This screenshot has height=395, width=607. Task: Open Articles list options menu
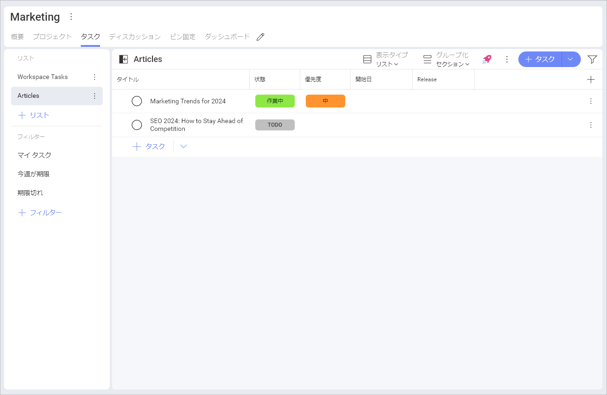[x=95, y=96]
